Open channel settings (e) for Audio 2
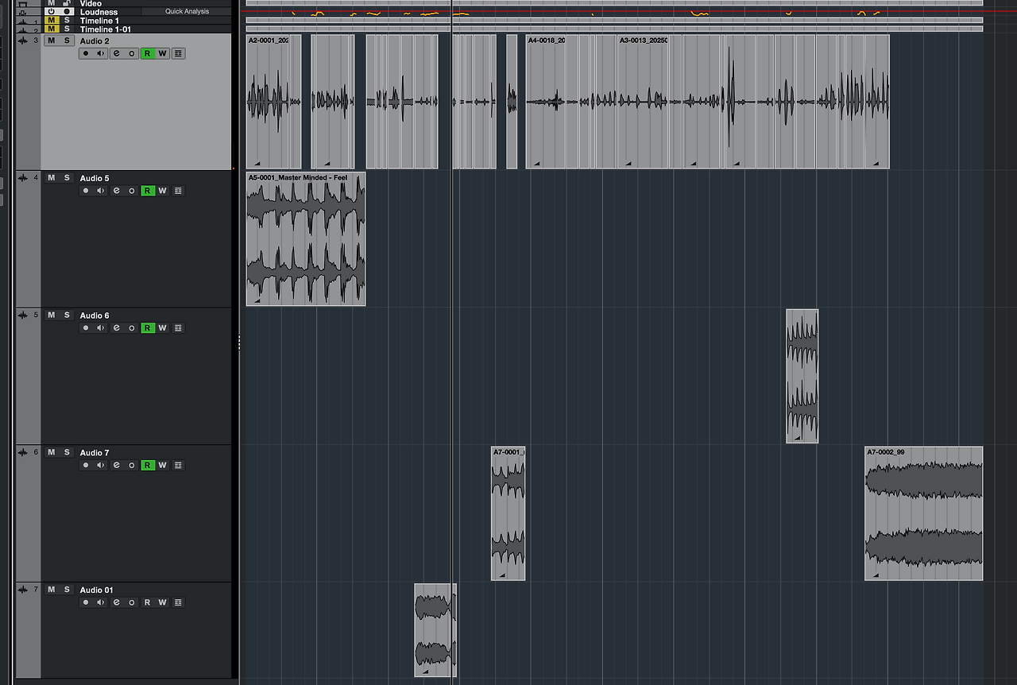The width and height of the screenshot is (1017, 685). click(x=116, y=53)
